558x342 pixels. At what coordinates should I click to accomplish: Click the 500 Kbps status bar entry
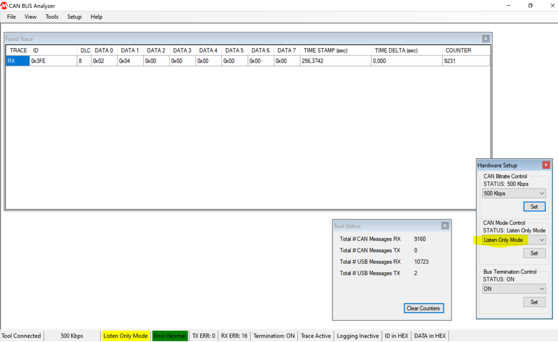point(72,336)
